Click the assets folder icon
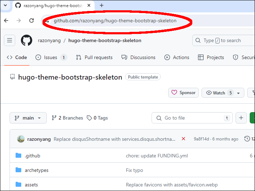 [18, 184]
